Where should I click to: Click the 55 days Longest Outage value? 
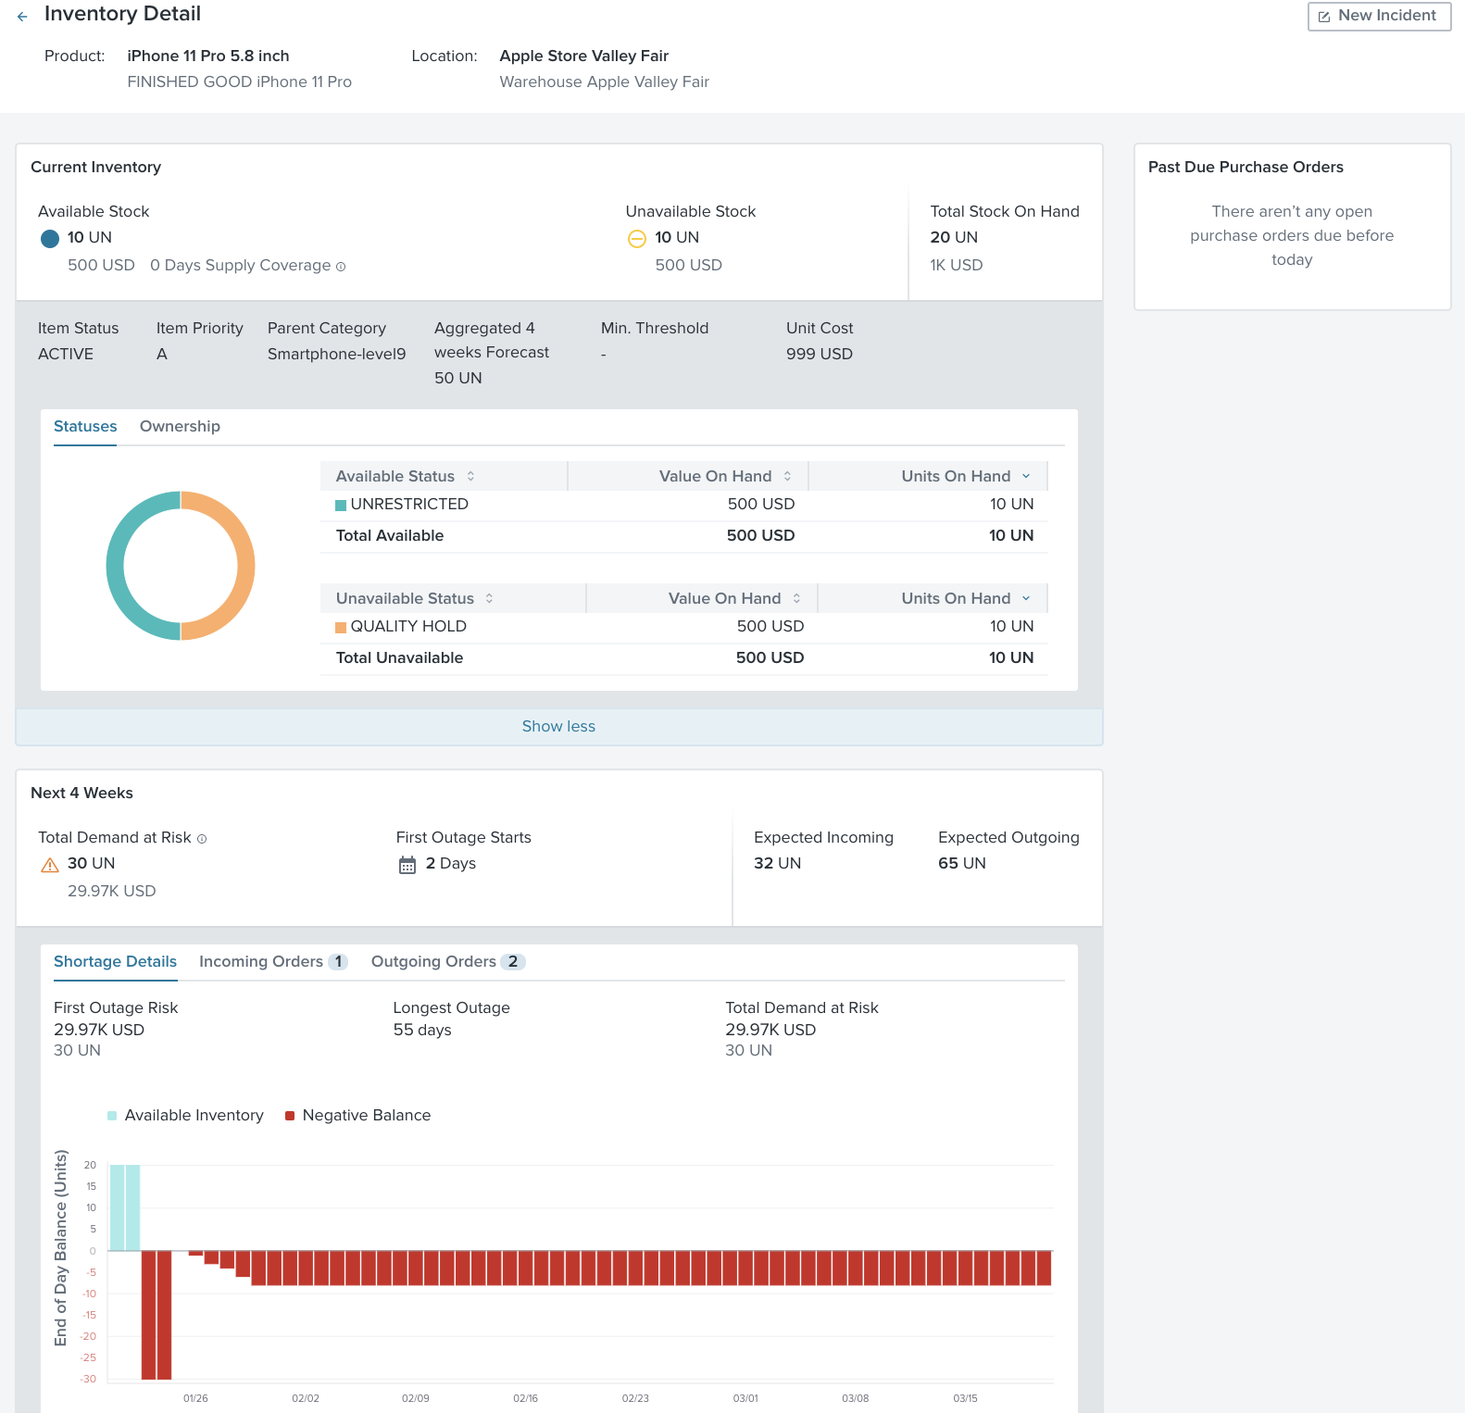pos(422,1030)
